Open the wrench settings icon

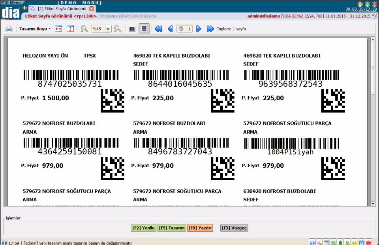point(319,243)
